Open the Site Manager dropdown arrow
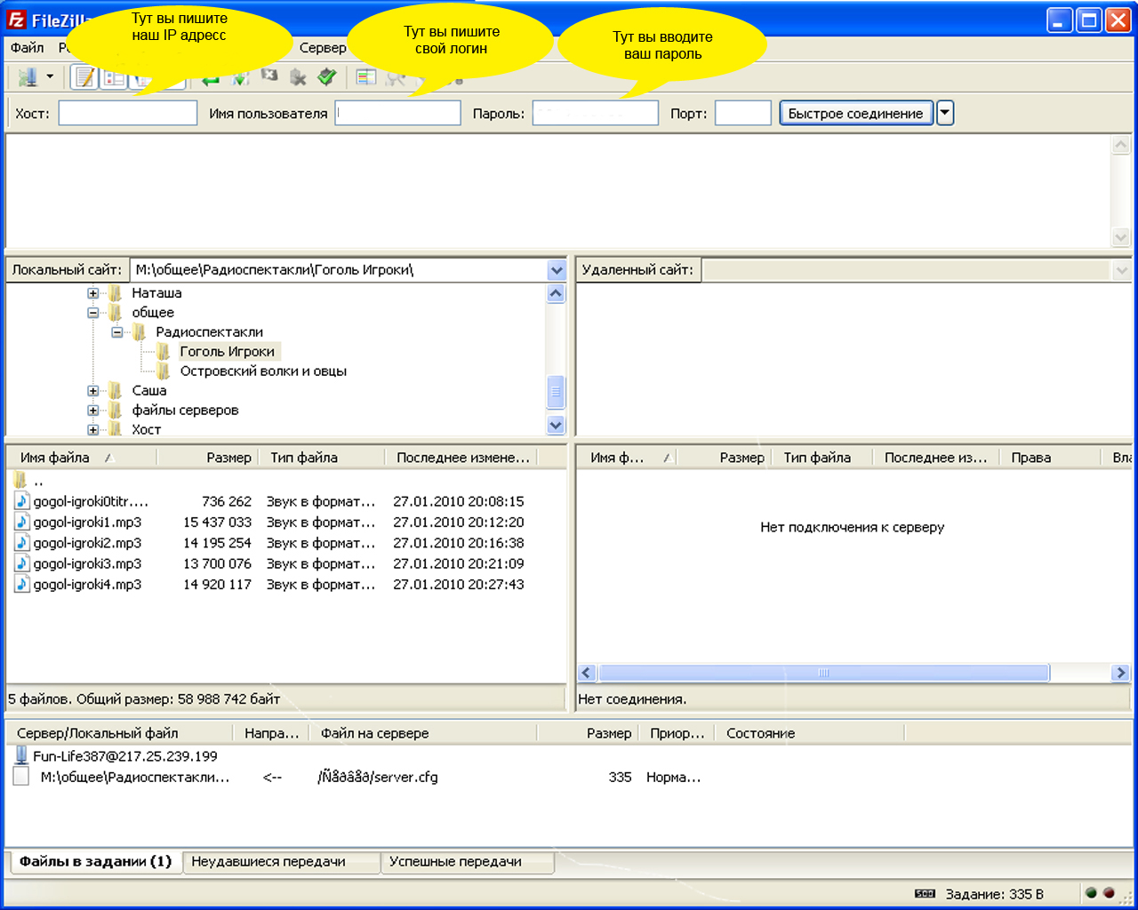 click(x=50, y=77)
